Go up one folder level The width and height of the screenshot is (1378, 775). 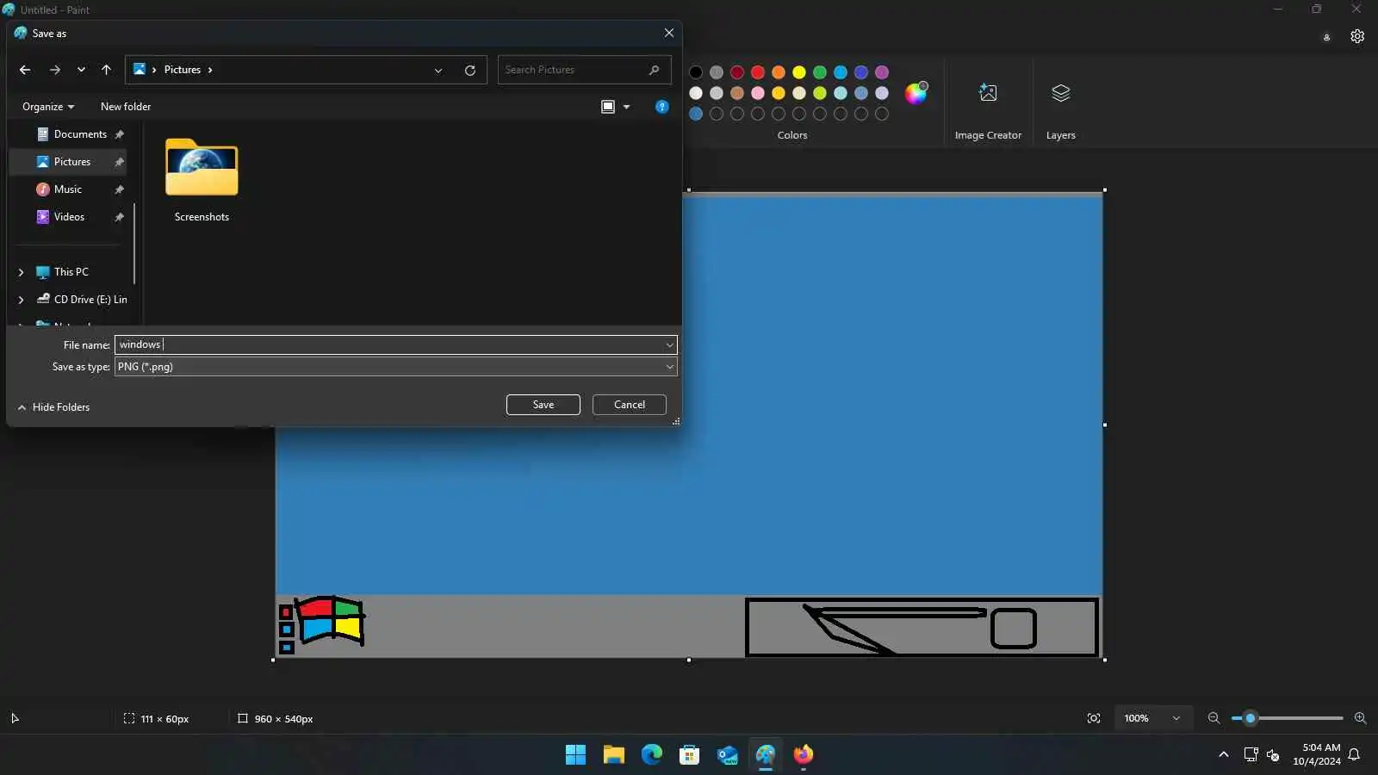[106, 70]
